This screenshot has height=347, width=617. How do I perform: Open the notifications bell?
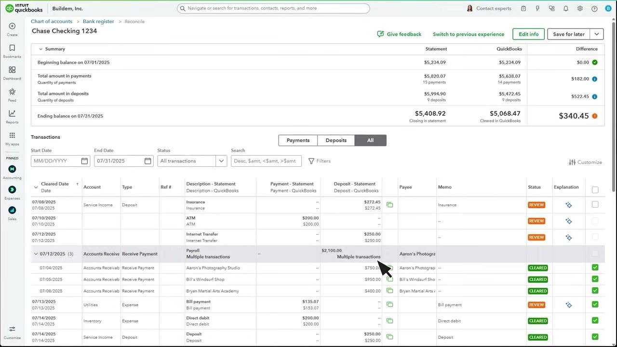click(x=566, y=8)
